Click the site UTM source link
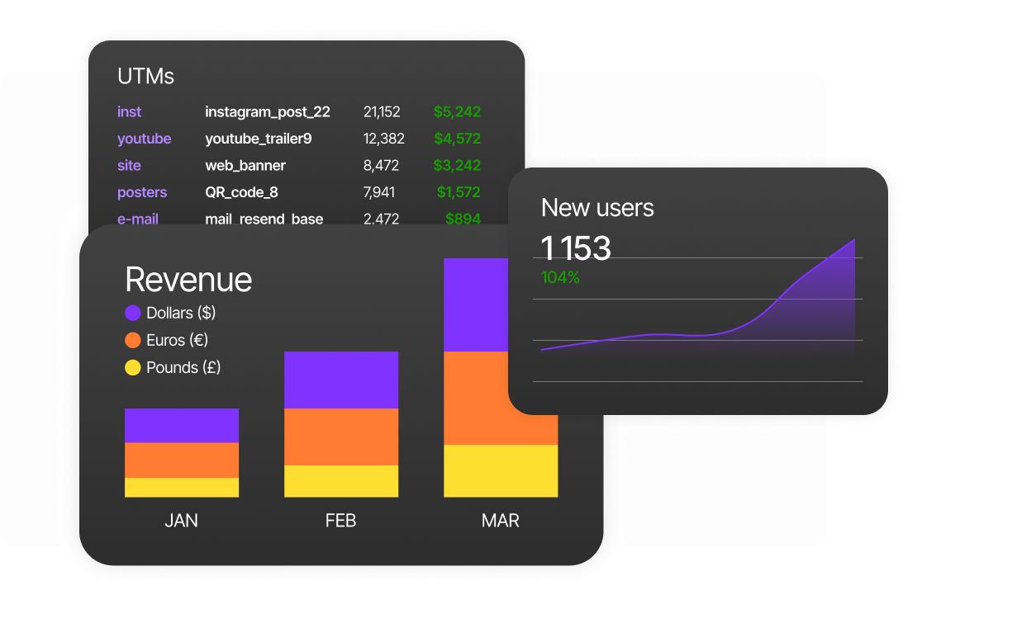 [129, 166]
